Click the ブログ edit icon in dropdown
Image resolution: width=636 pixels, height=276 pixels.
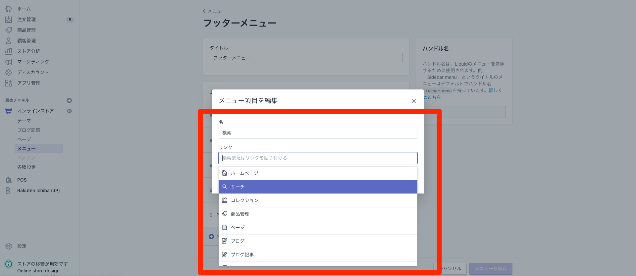pos(225,241)
